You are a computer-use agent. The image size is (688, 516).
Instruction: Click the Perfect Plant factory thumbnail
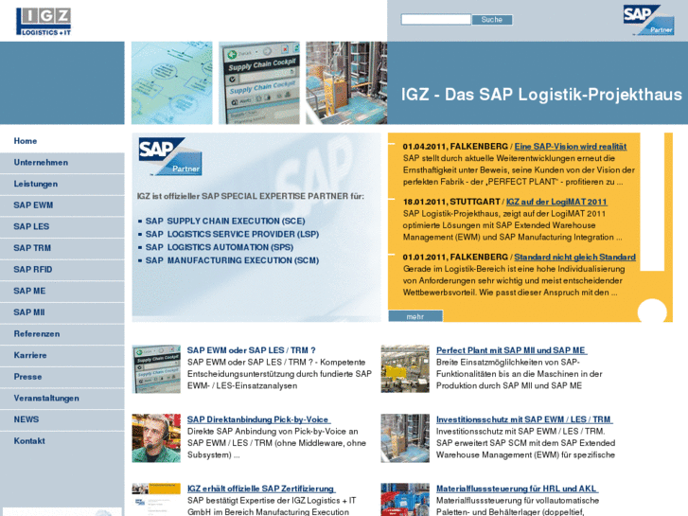pos(405,369)
